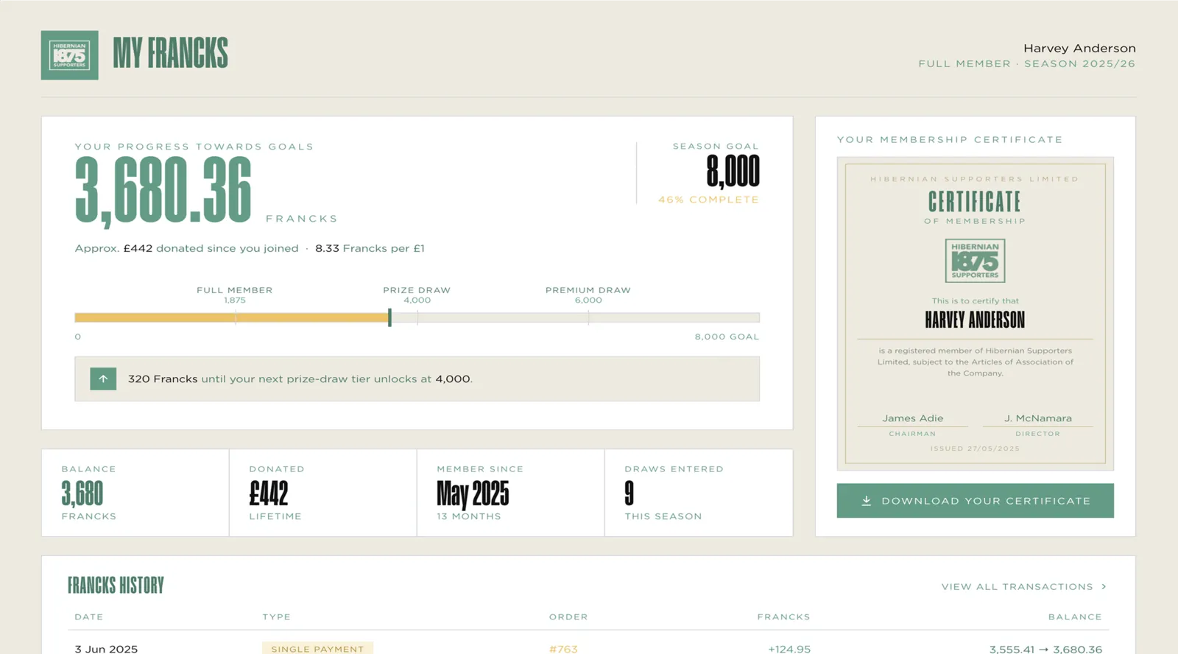Click the "46% COMPLETE" label
Screen dimensions: 1178x654
pyautogui.click(x=708, y=200)
